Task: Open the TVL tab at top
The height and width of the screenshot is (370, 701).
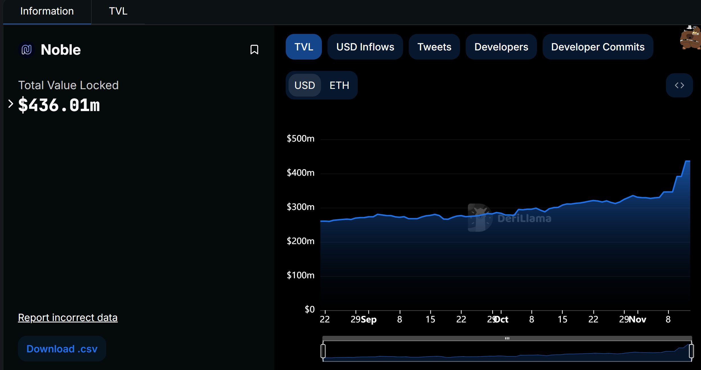Action: 118,11
